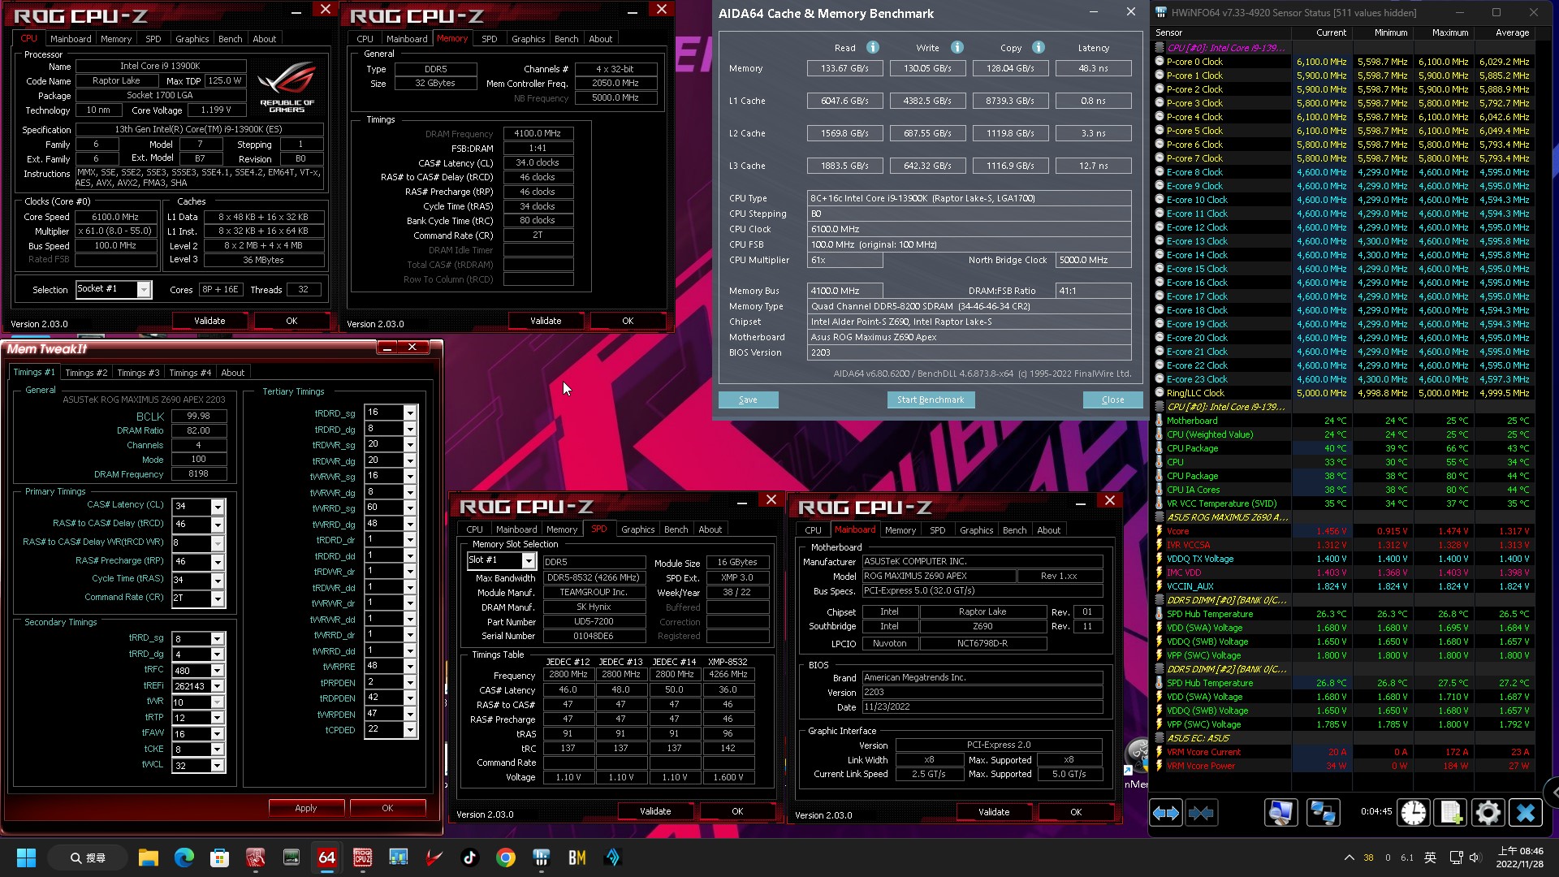Click Close button in AIDA64 benchmark

point(1112,400)
